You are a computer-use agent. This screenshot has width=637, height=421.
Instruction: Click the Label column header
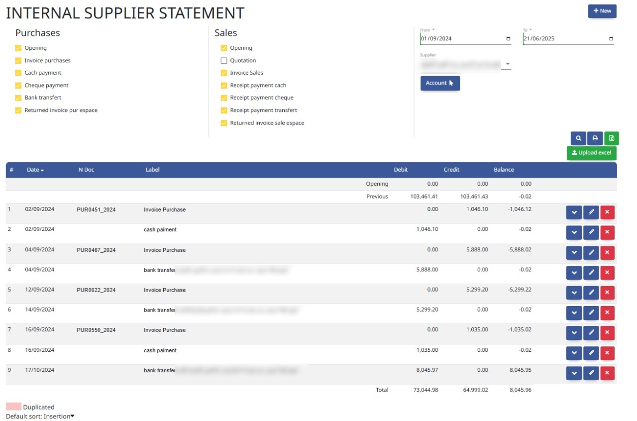pos(153,170)
